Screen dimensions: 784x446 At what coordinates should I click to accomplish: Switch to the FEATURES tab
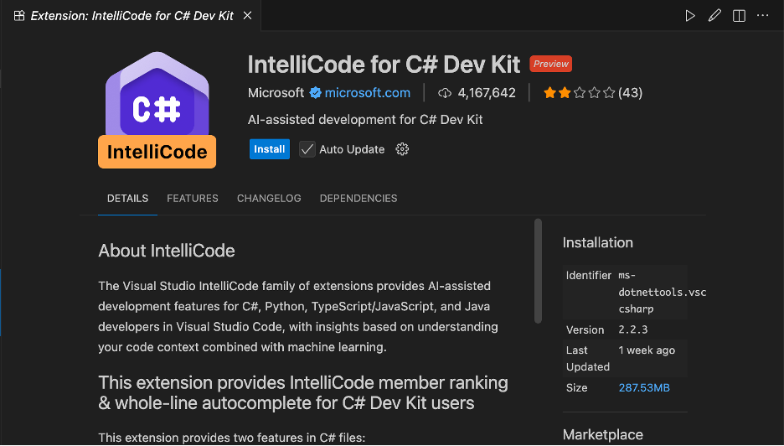[193, 198]
